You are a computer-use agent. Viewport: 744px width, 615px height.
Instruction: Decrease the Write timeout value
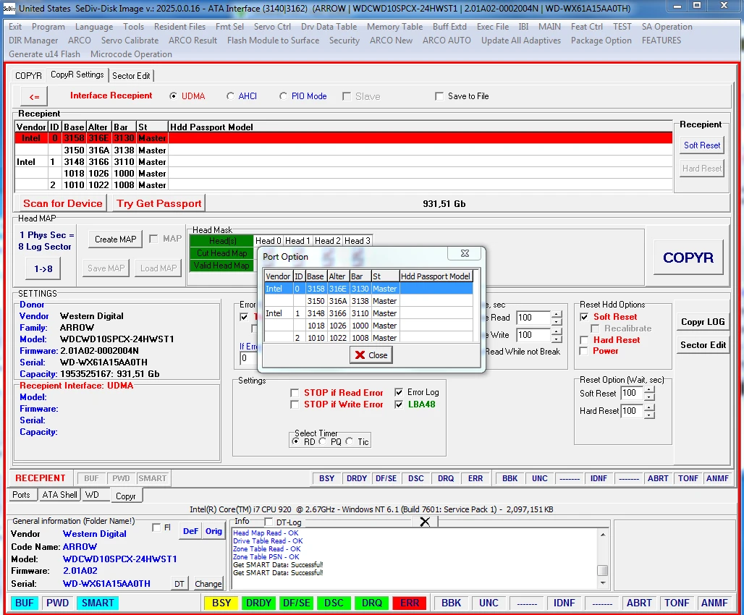coord(557,339)
